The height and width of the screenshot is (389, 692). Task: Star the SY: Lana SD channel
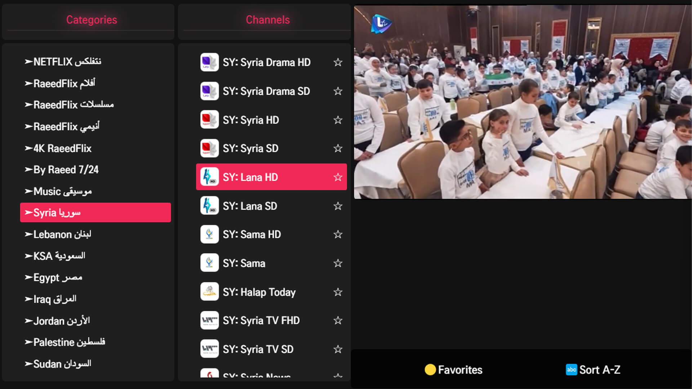pos(338,206)
